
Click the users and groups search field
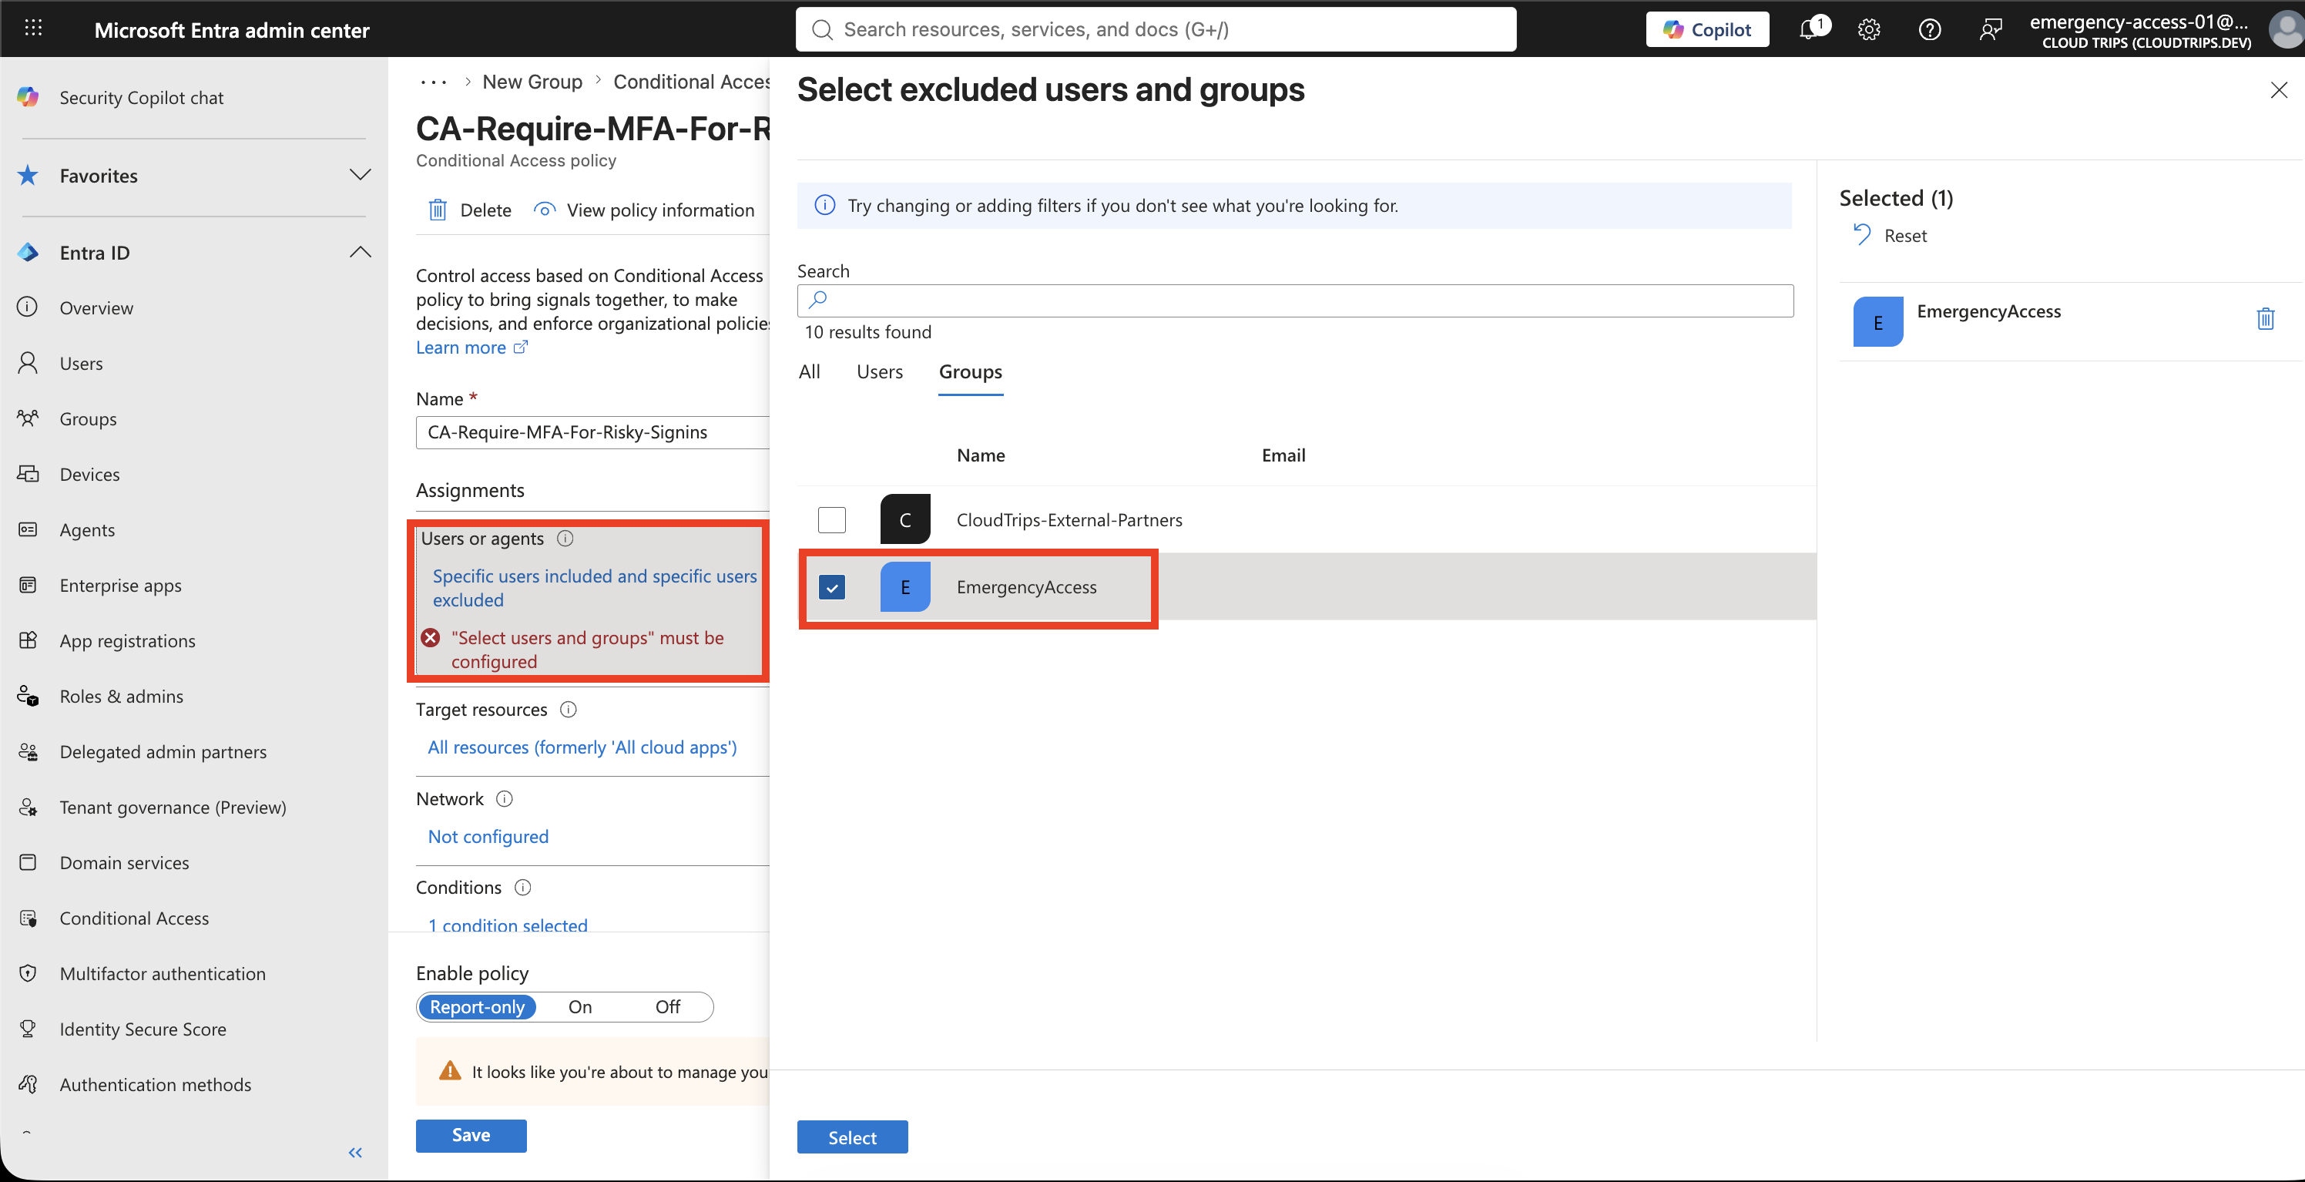(x=1295, y=301)
